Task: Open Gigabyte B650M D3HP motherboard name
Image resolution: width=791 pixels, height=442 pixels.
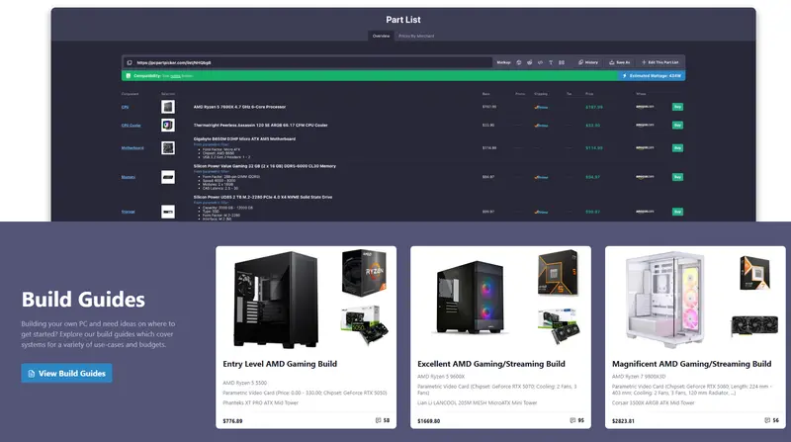Action: pyautogui.click(x=244, y=138)
